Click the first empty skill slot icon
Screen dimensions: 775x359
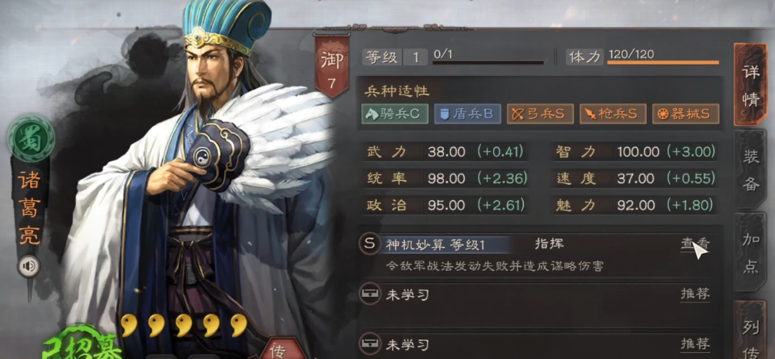[x=369, y=295]
